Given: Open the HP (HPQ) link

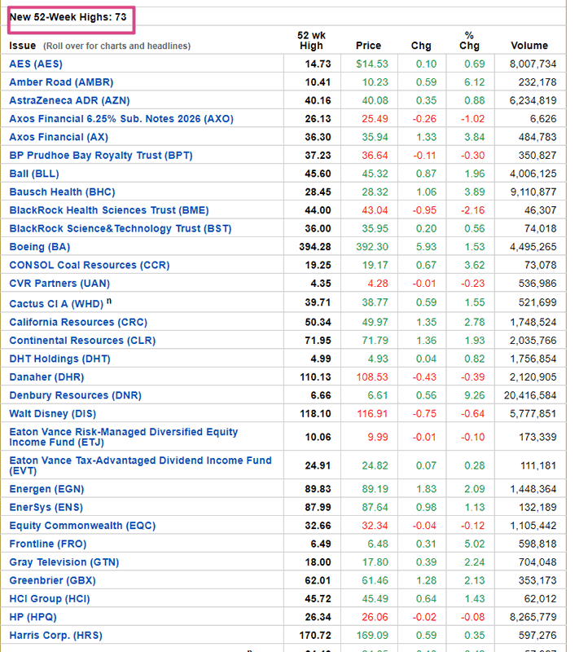Looking at the screenshot, I should (x=33, y=617).
